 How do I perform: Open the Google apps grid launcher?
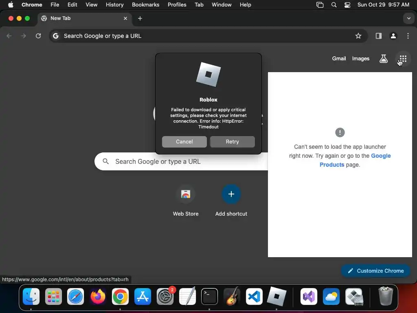point(403,59)
